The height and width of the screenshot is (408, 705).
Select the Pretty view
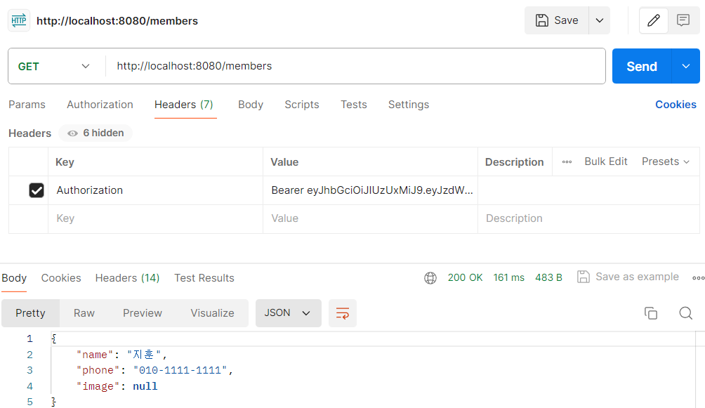coord(31,313)
